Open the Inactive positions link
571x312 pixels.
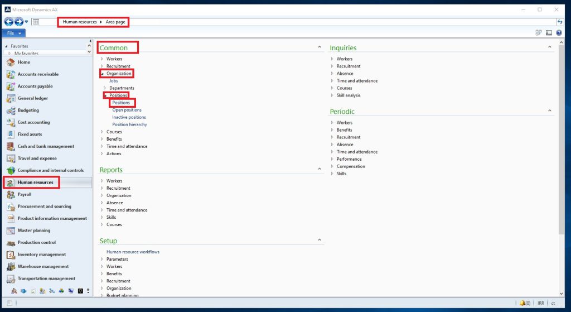pos(129,117)
